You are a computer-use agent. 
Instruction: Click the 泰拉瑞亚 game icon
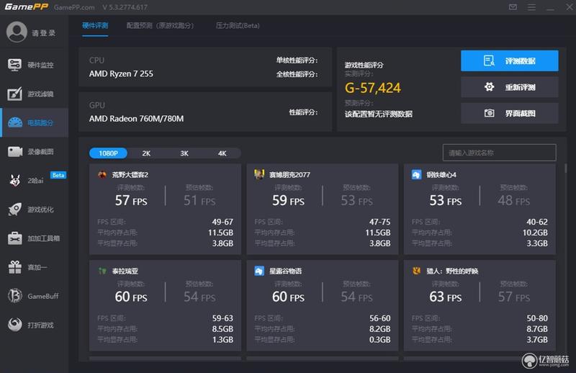pos(102,271)
